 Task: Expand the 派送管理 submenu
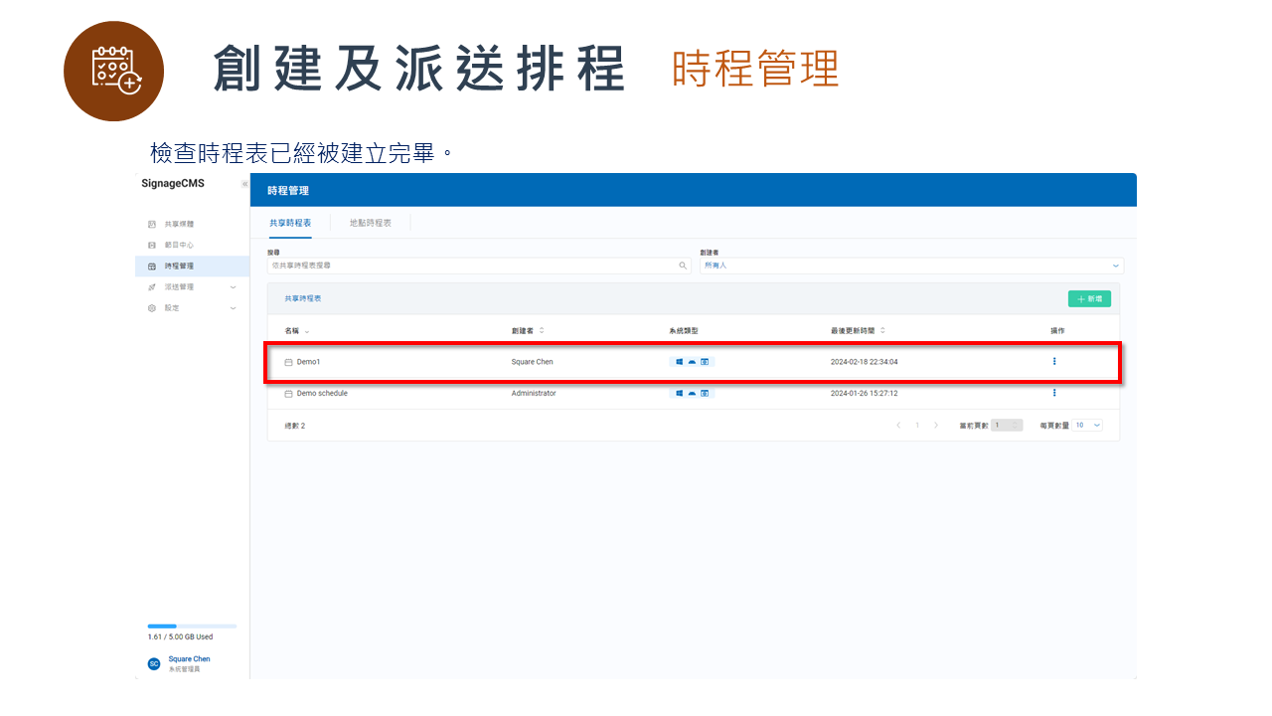pos(233,287)
